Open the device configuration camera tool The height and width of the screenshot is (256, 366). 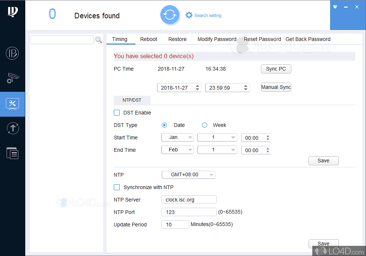click(x=12, y=78)
